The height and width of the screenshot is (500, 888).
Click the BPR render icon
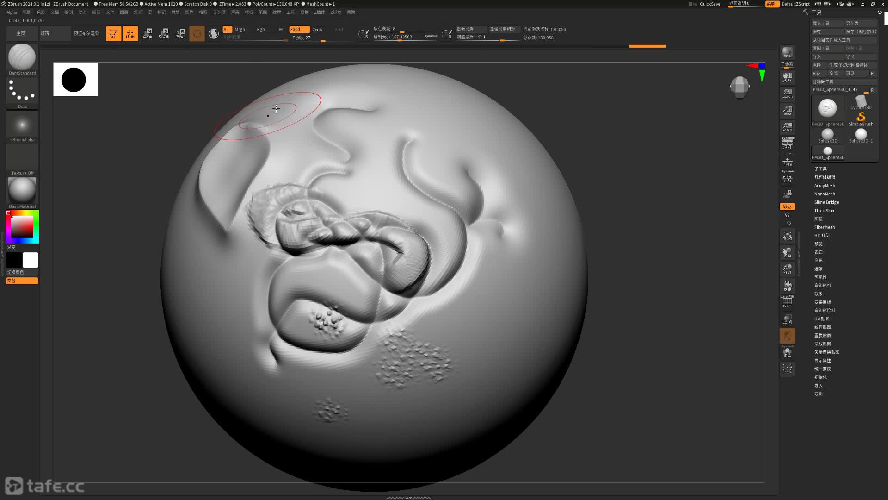pyautogui.click(x=787, y=53)
